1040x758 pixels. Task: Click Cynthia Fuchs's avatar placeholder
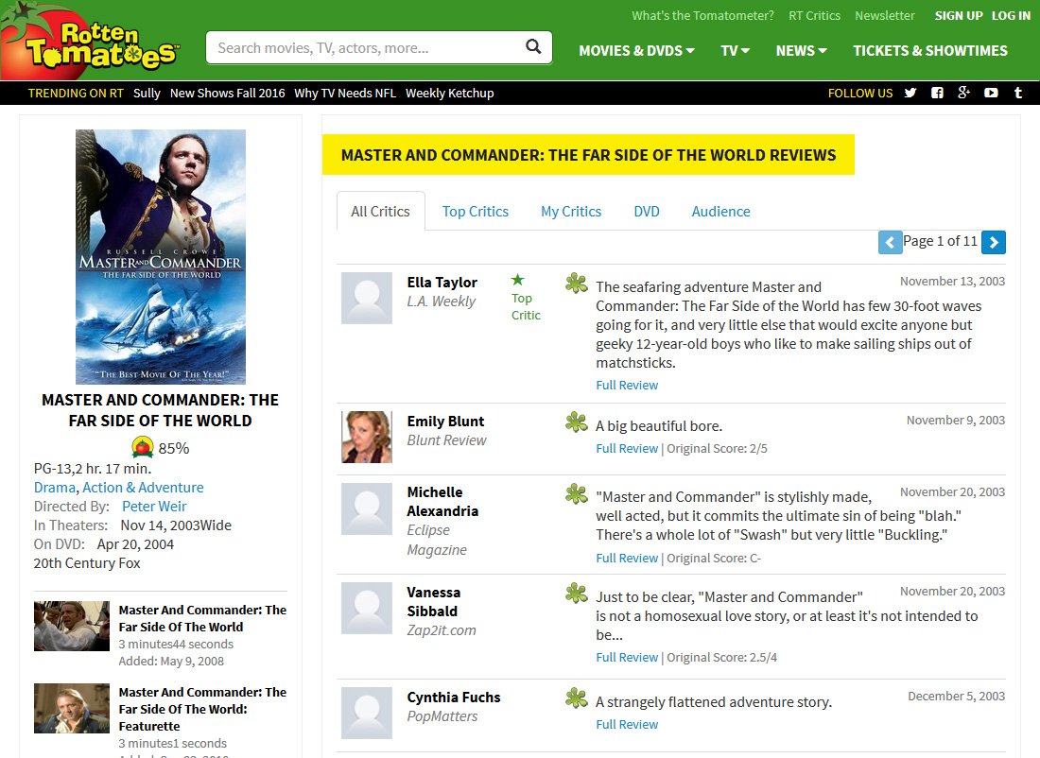367,713
